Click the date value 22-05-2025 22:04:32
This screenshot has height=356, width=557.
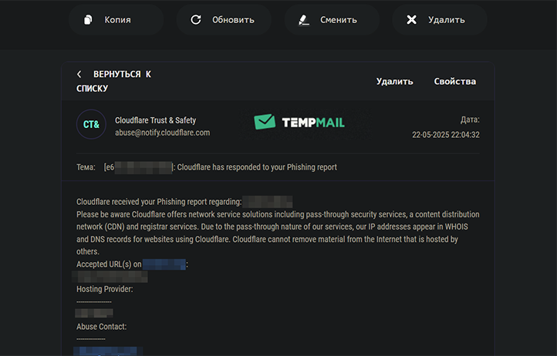pyautogui.click(x=446, y=135)
